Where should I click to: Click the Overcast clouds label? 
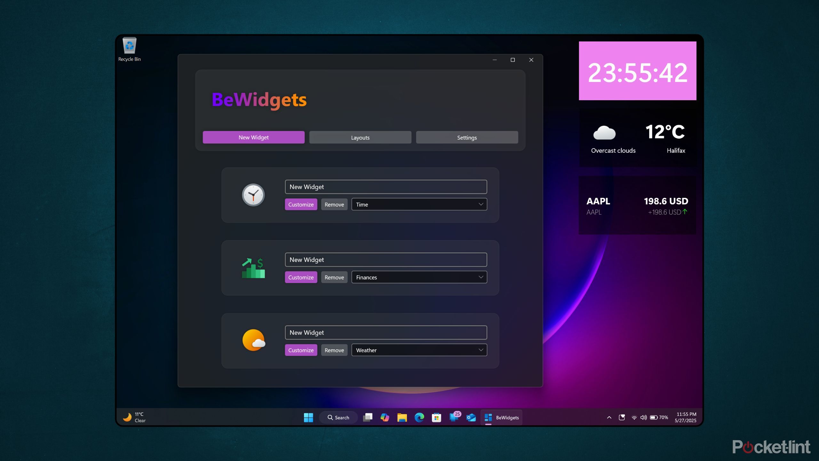coord(613,150)
